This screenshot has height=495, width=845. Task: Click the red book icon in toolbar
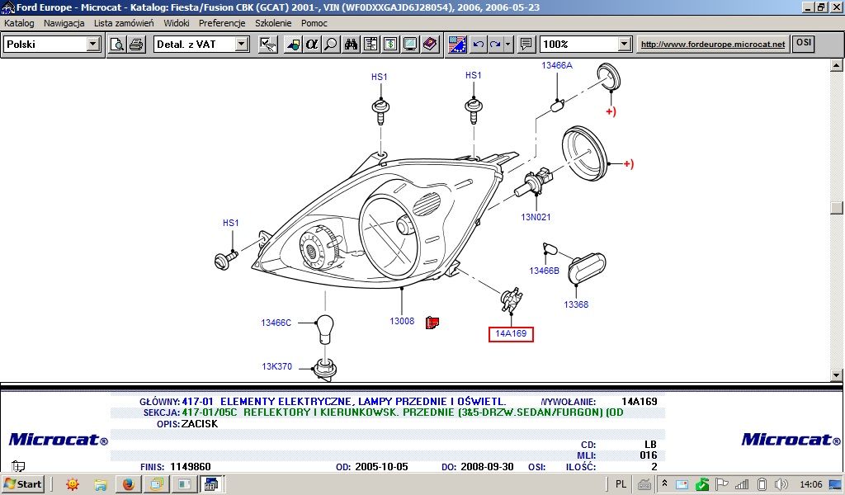coord(430,45)
